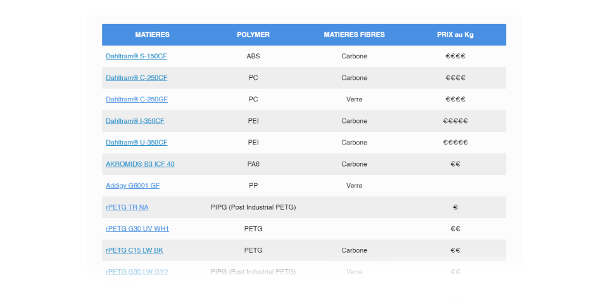
Task: Open the rPETG G30 LW GY2 link
Action: (x=137, y=272)
